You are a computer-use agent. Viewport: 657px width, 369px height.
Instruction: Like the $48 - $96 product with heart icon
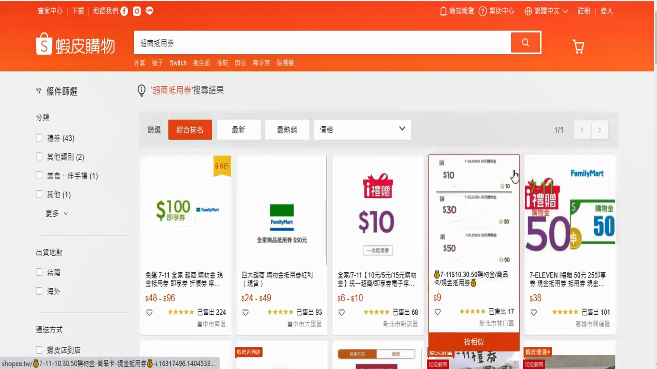tap(150, 312)
